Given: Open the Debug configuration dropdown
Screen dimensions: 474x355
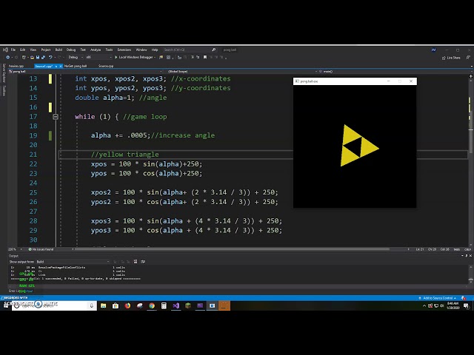Looking at the screenshot, I should (x=75, y=57).
